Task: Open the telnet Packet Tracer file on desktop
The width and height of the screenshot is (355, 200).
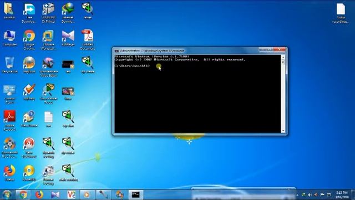Action: click(88, 11)
